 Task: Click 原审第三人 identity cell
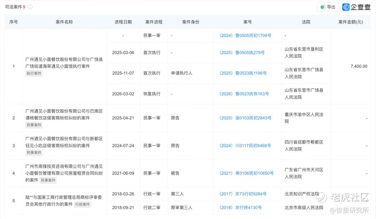point(181,207)
